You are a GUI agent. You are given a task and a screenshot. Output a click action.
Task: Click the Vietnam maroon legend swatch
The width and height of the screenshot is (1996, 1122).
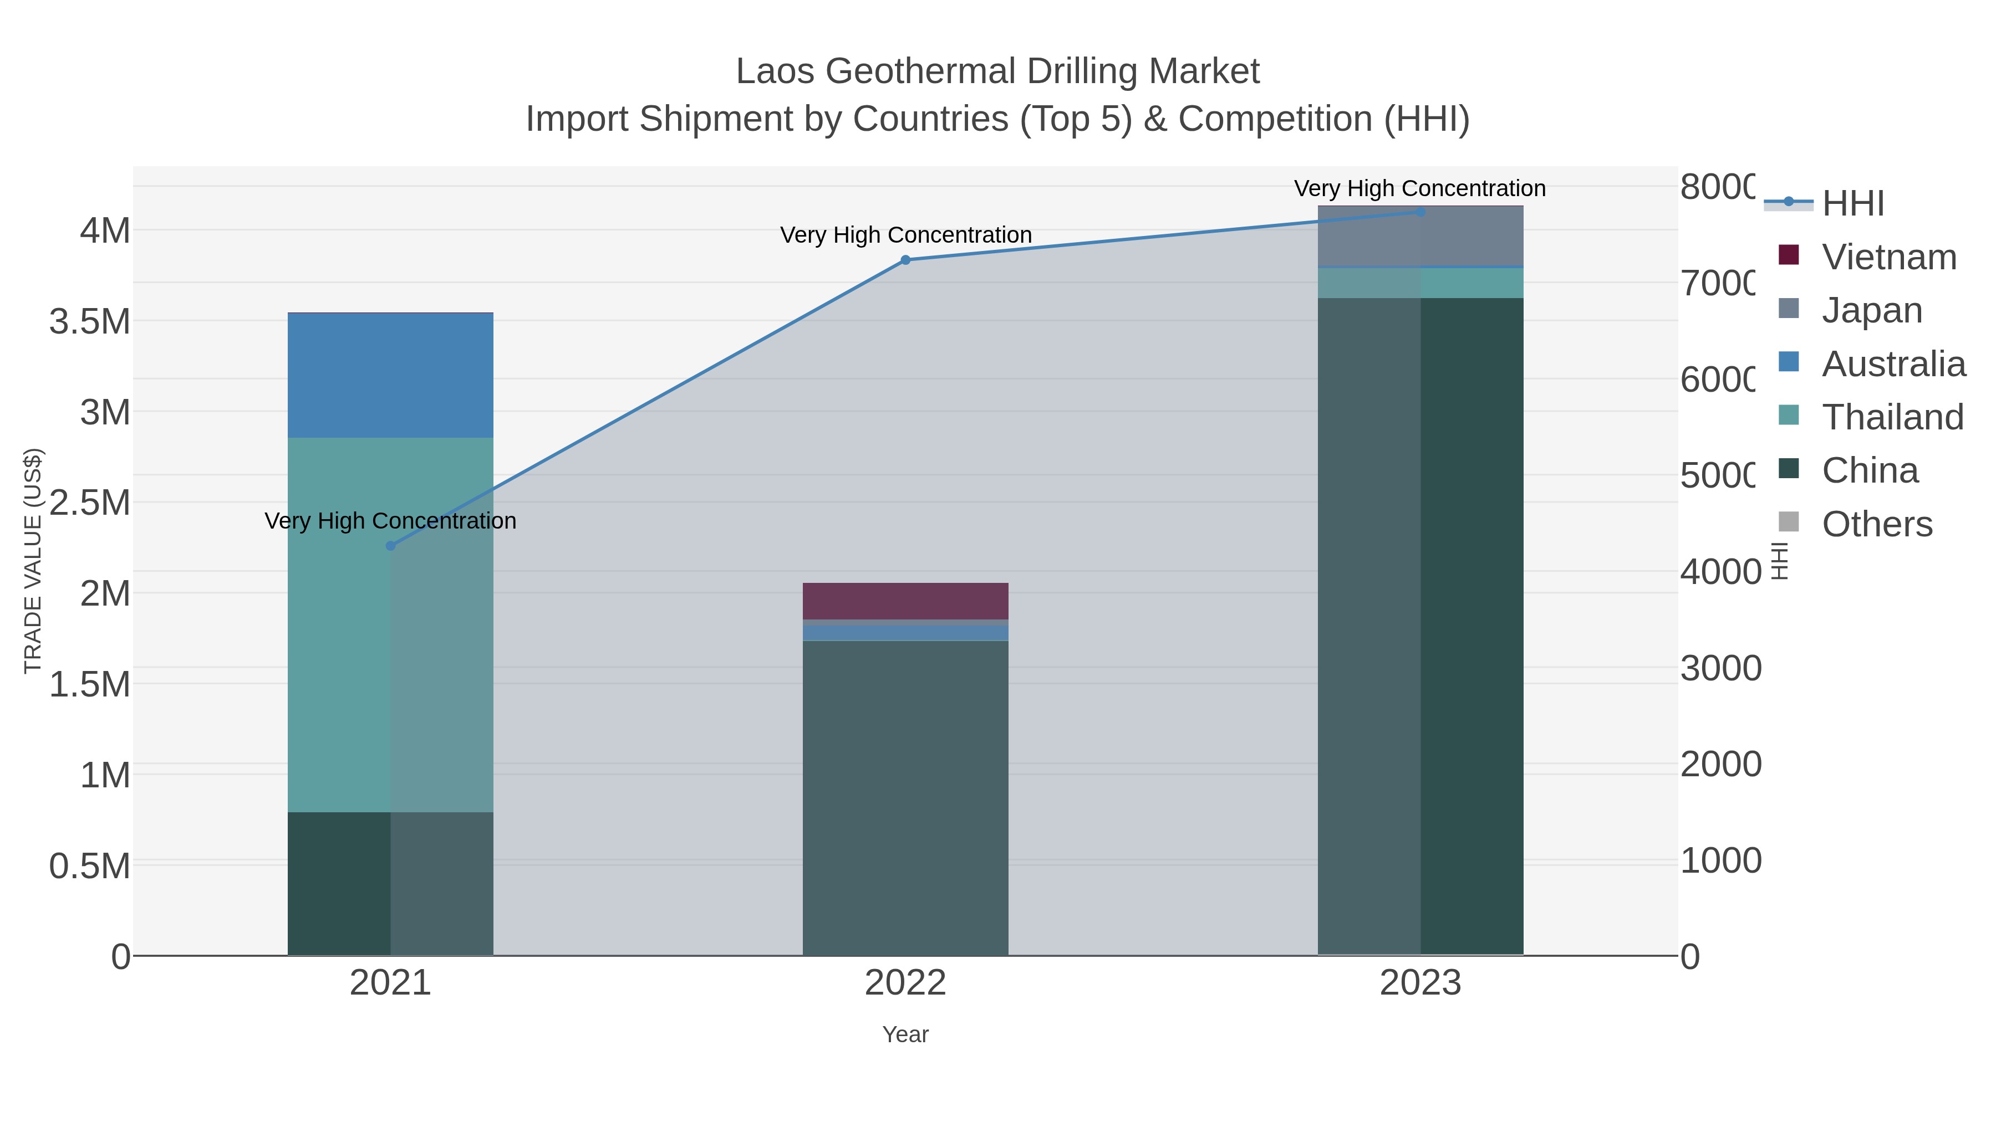(1788, 254)
